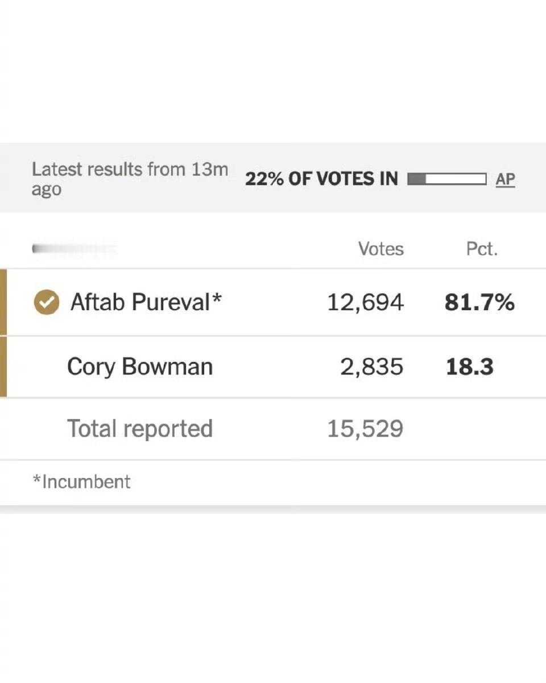The height and width of the screenshot is (683, 546).
Task: Open the AP source link
Action: pyautogui.click(x=505, y=179)
